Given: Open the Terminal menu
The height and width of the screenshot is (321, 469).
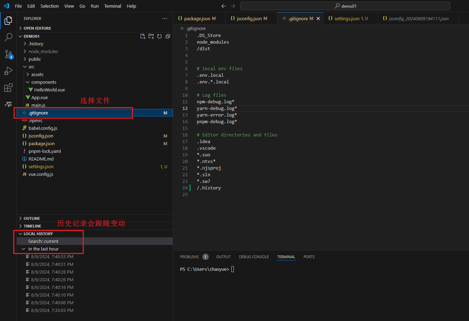Looking at the screenshot, I should pos(113,6).
